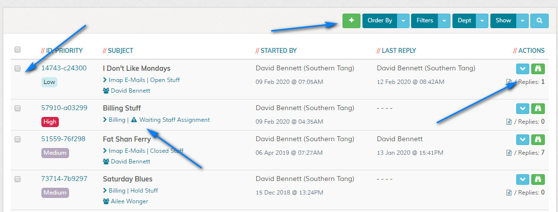Click the green plus add ticket button
558x212 pixels.
point(351,21)
